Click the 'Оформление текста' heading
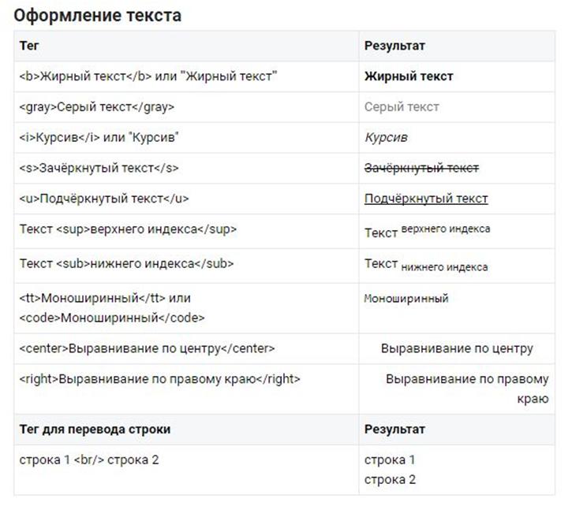The height and width of the screenshot is (506, 572). (97, 16)
